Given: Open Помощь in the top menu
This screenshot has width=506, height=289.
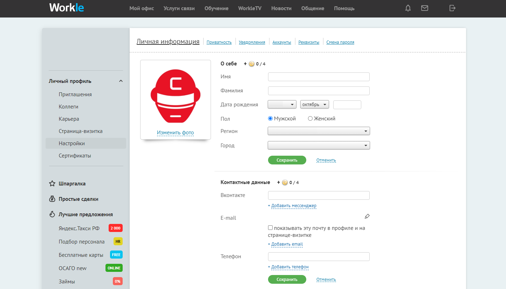Looking at the screenshot, I should 344,8.
